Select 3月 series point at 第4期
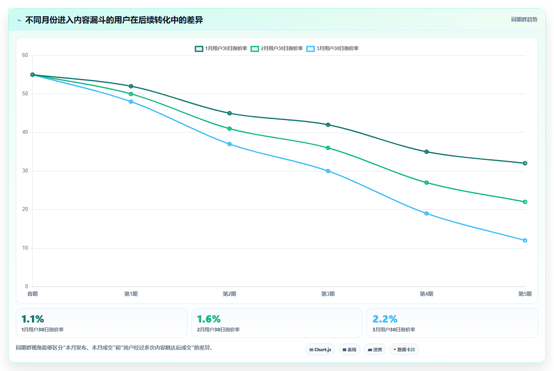The image size is (554, 371). coord(426,213)
